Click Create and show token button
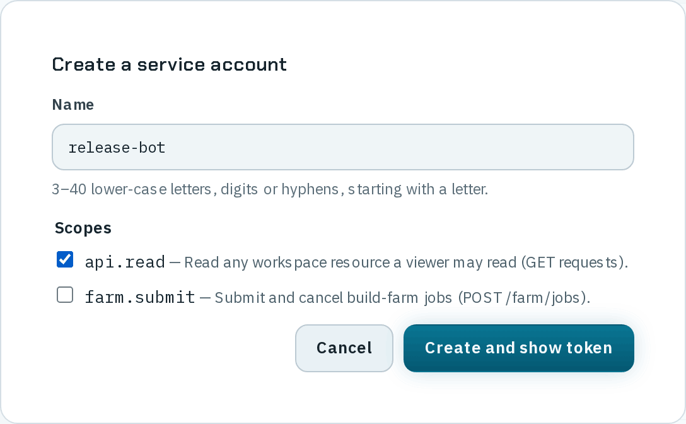 coord(518,348)
